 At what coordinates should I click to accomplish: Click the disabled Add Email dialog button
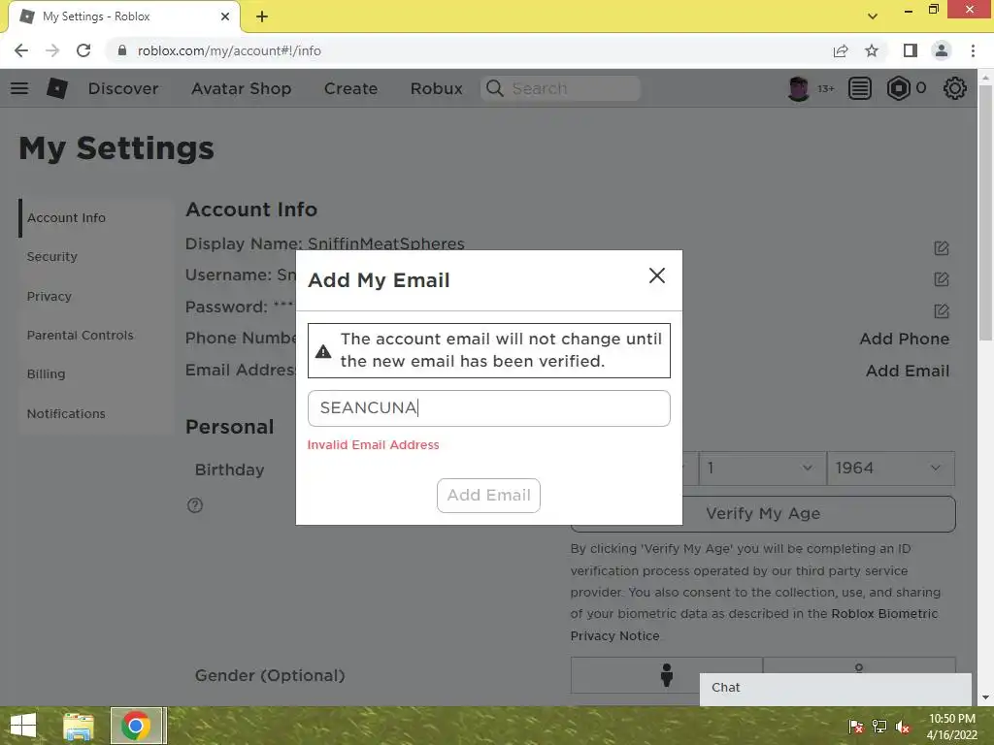[488, 496]
